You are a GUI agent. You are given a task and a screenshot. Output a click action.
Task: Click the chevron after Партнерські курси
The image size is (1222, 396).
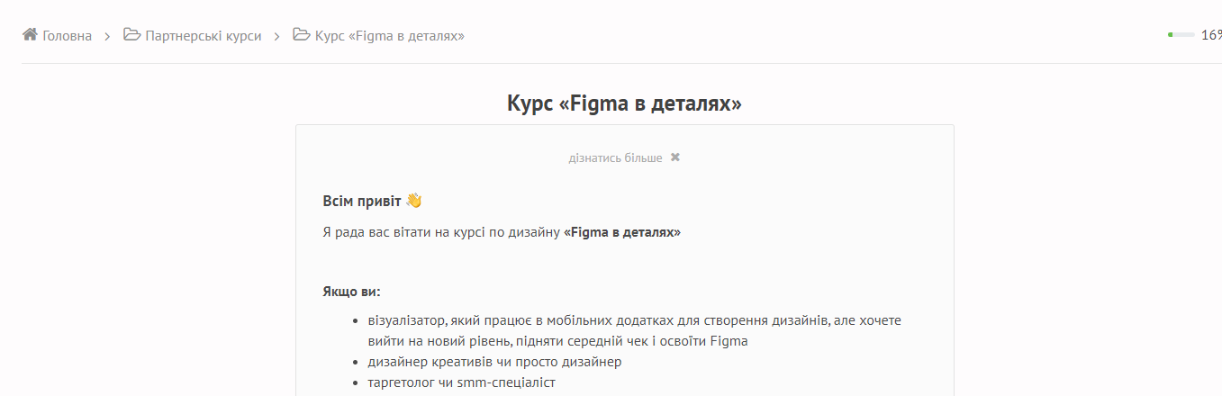pyautogui.click(x=277, y=36)
